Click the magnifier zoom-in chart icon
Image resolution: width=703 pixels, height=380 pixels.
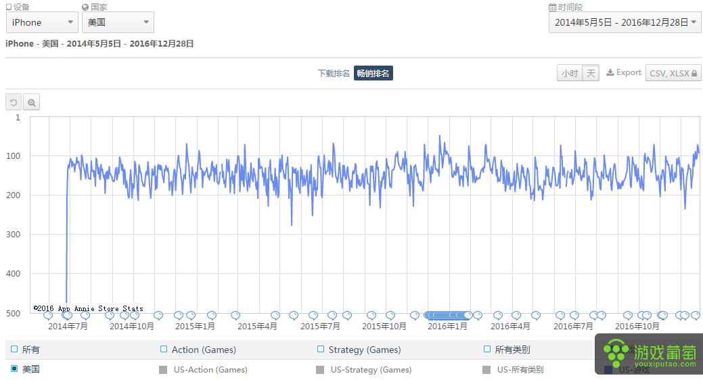[x=31, y=102]
